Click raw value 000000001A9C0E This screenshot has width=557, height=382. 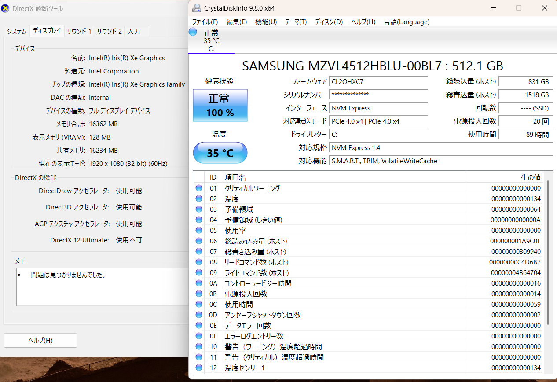pos(515,241)
